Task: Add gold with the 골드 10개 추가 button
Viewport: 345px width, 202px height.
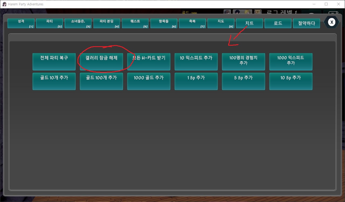Action: click(x=54, y=81)
